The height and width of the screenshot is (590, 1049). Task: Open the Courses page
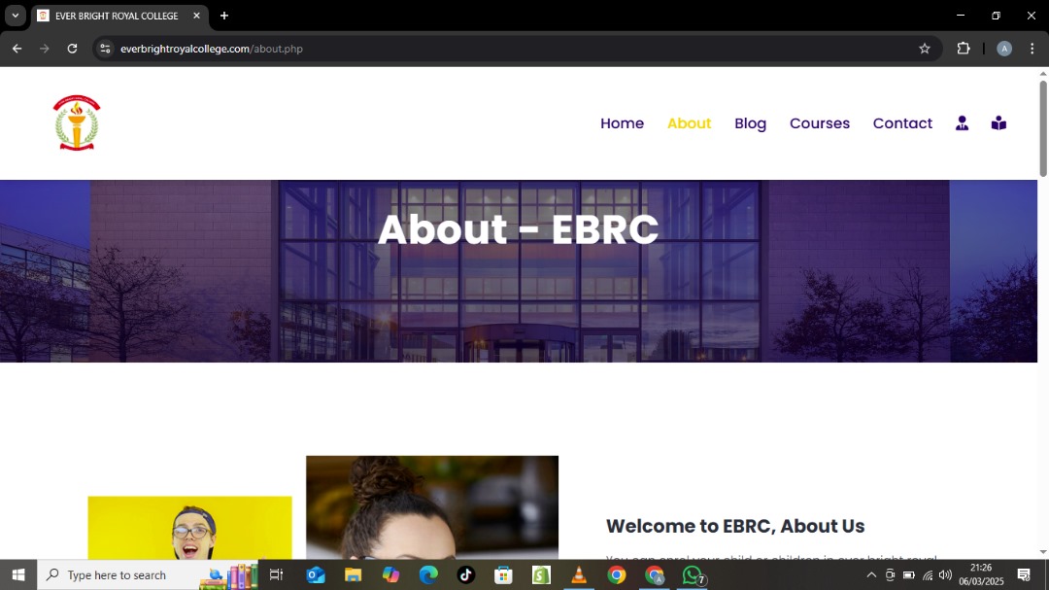click(820, 123)
